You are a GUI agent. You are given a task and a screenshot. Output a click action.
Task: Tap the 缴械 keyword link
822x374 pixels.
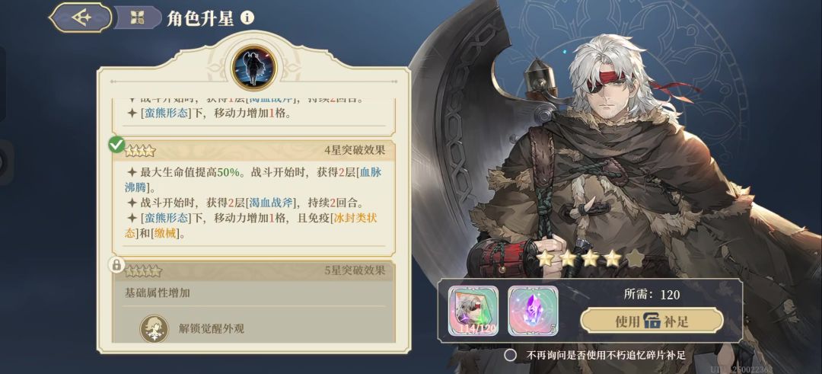(x=165, y=234)
